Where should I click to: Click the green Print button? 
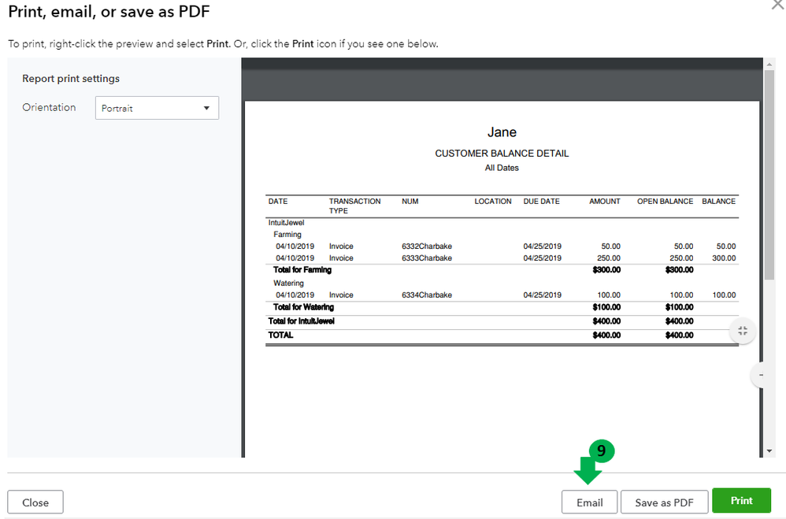point(741,500)
